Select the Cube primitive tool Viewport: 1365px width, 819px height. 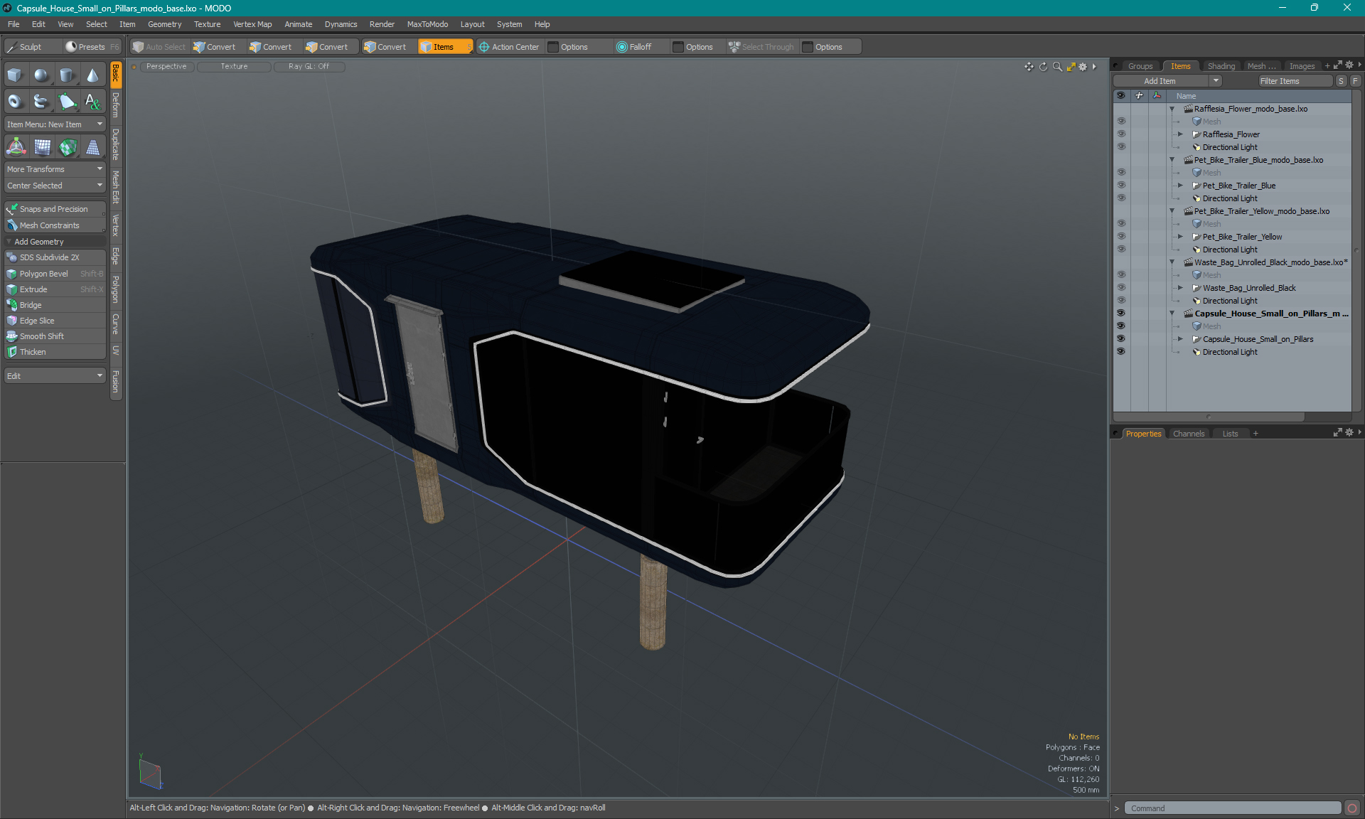pos(15,75)
